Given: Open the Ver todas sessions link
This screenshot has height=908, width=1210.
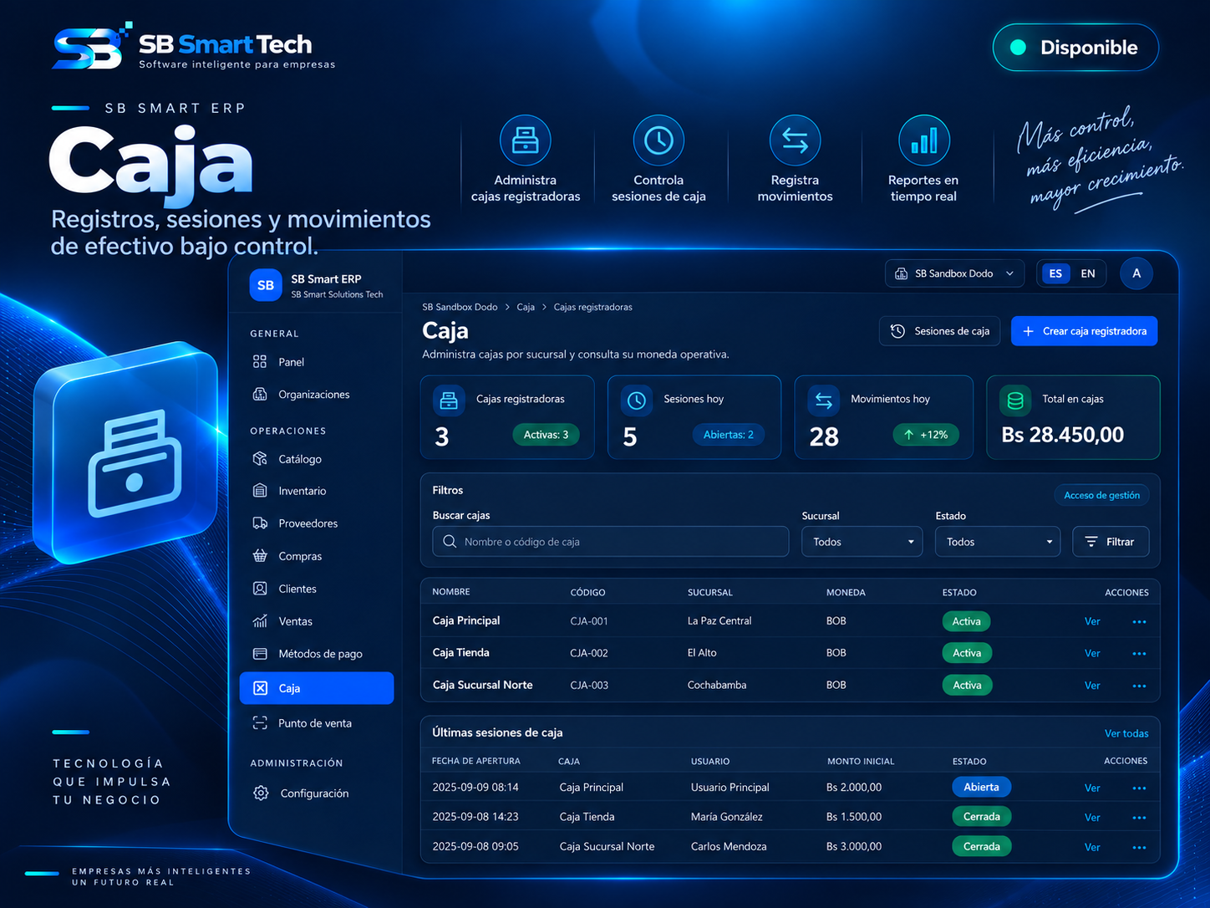Looking at the screenshot, I should pos(1126,733).
